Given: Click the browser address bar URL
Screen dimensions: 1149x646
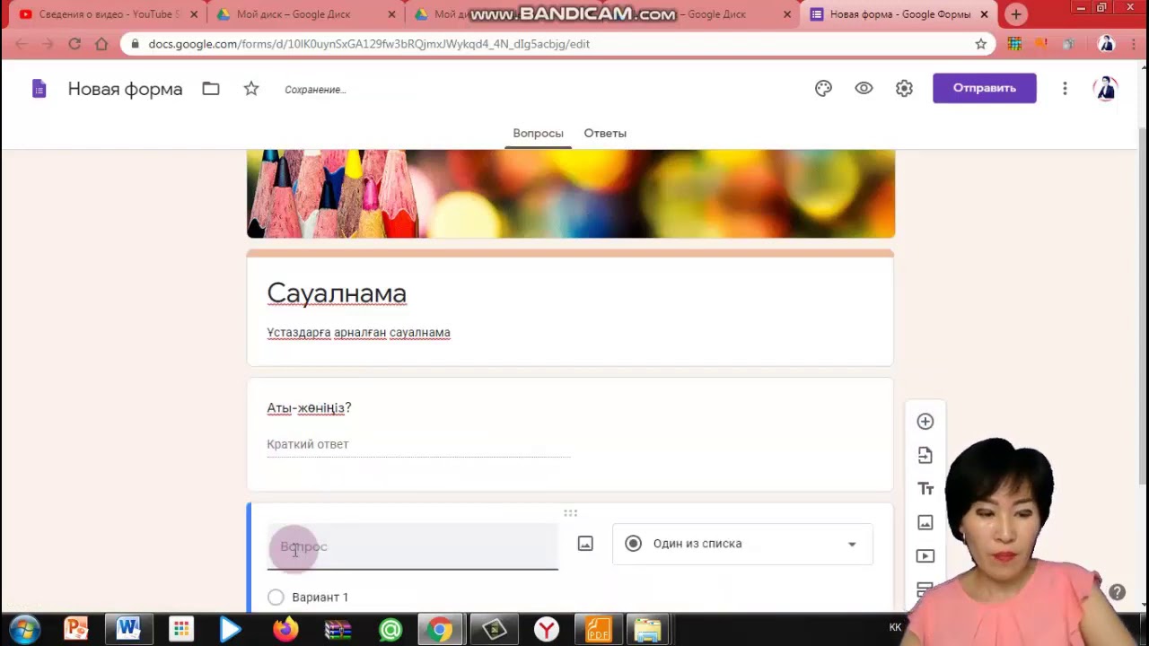Looking at the screenshot, I should [369, 43].
